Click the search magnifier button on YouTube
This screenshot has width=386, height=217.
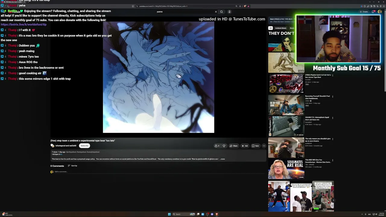221,12
